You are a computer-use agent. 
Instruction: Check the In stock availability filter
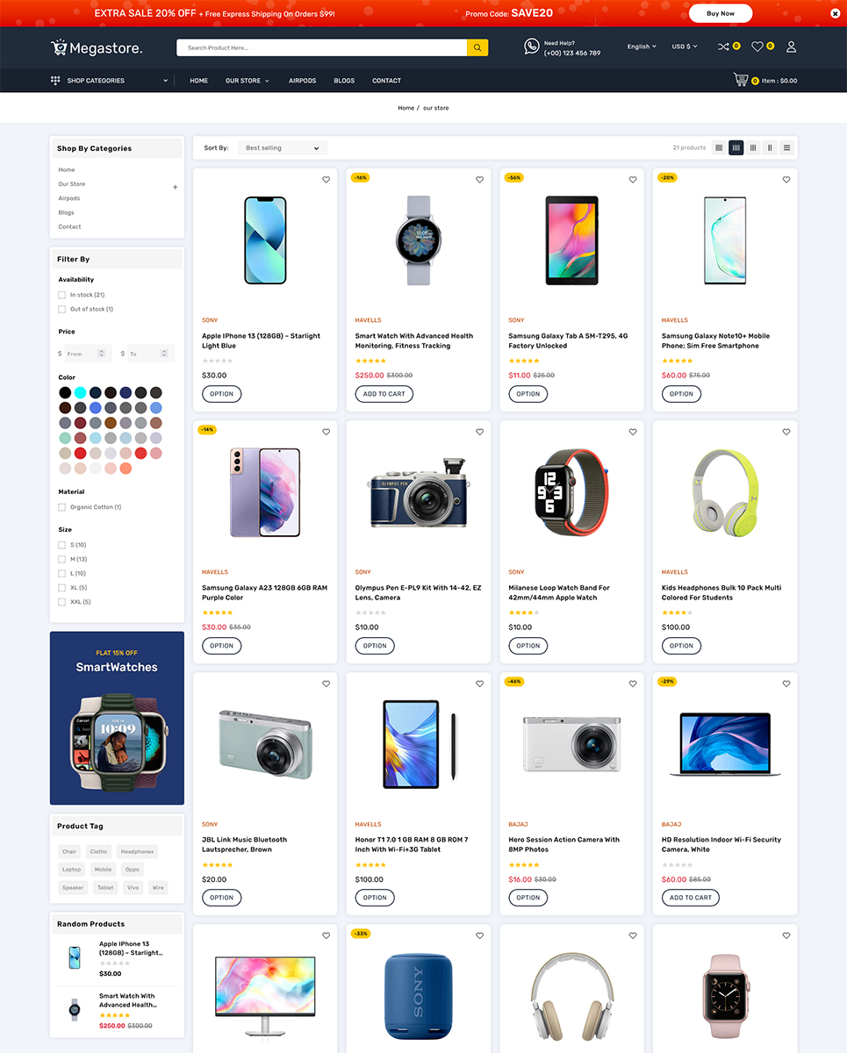tap(61, 295)
